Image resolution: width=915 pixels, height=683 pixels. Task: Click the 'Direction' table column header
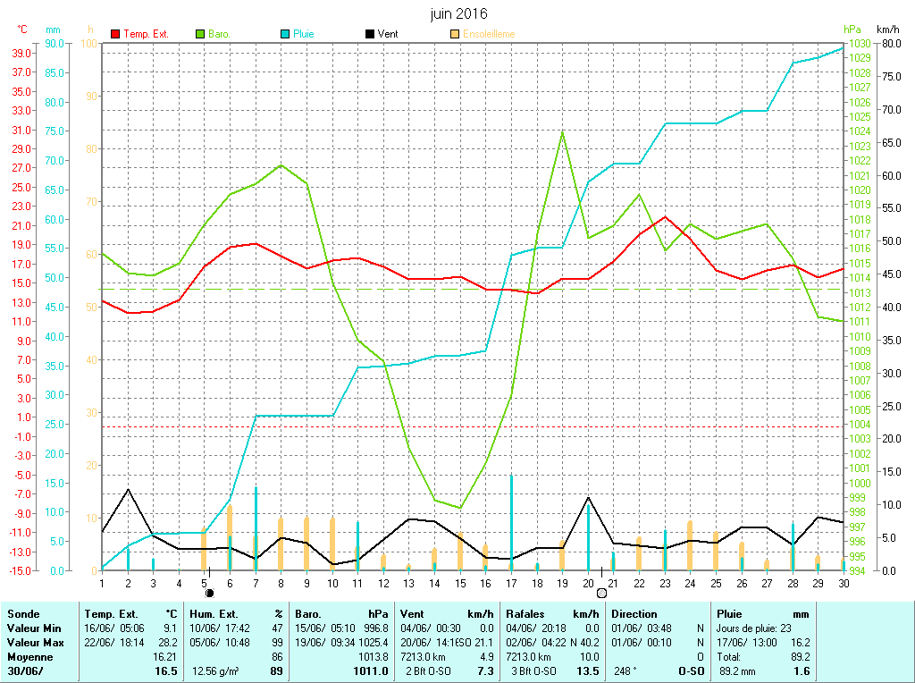(634, 614)
